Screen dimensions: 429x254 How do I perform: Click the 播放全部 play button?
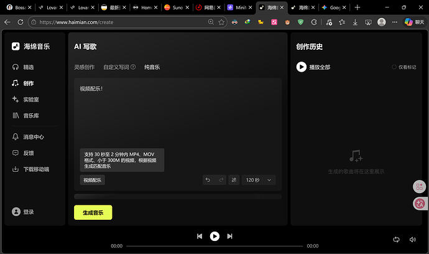301,67
